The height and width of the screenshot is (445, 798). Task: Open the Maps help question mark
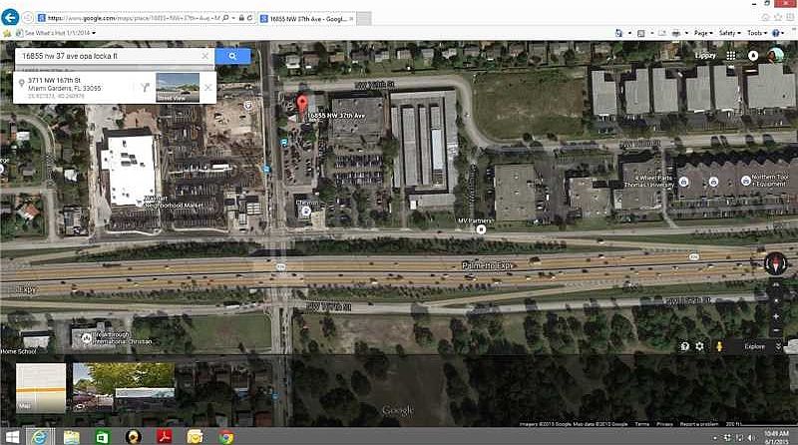click(685, 346)
